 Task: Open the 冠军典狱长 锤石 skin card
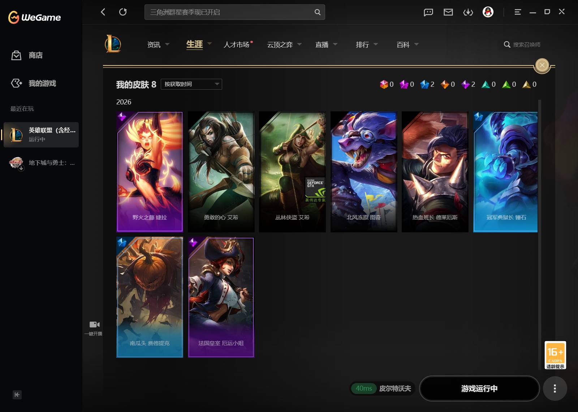(x=505, y=172)
